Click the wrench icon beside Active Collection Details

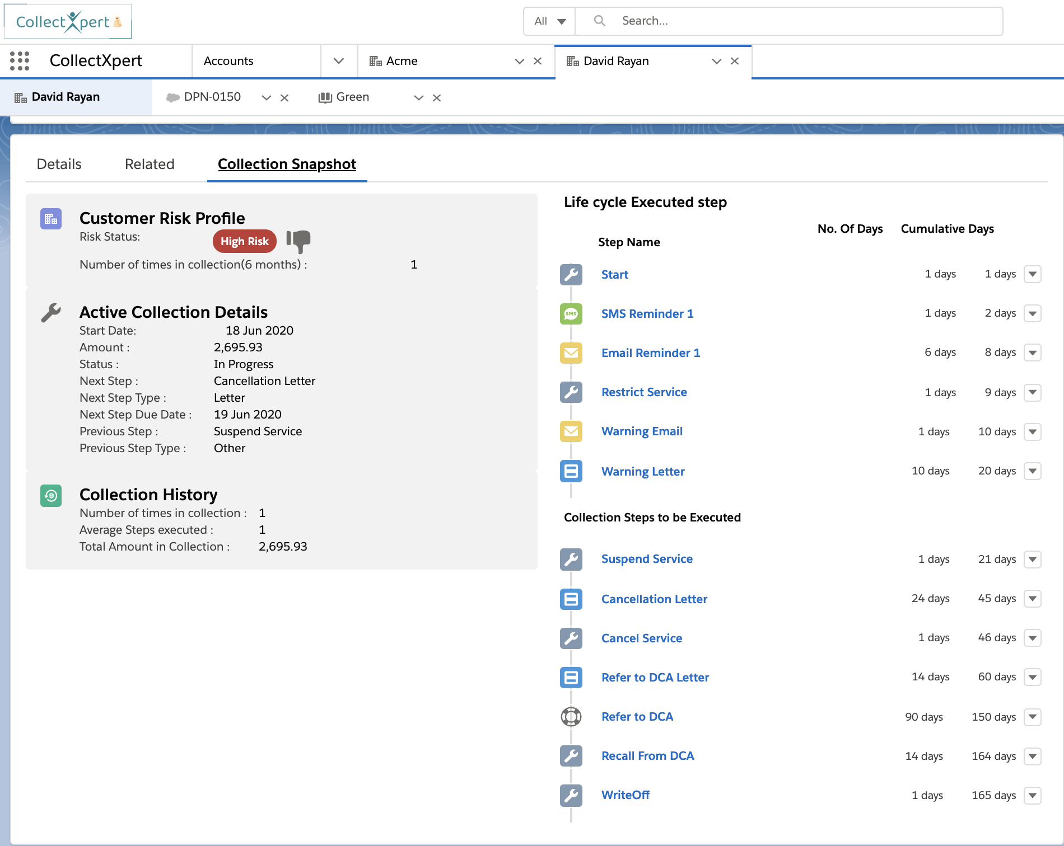pos(51,313)
